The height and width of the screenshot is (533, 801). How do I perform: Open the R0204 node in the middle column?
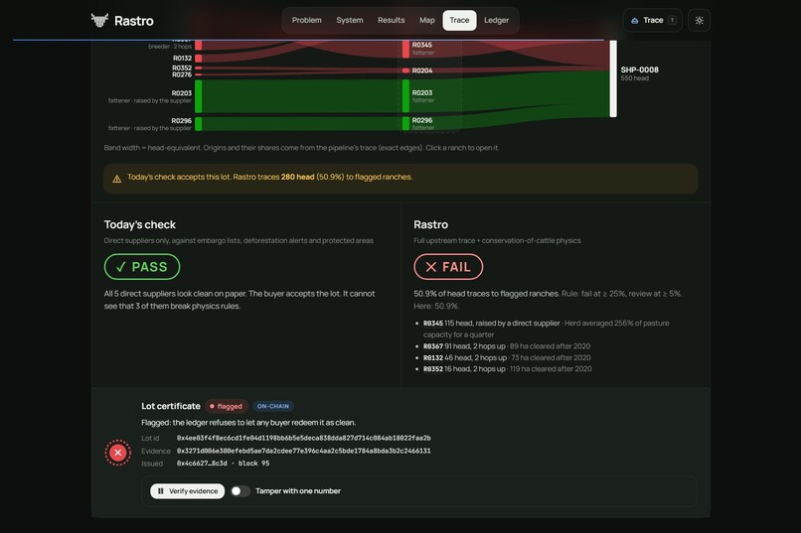(405, 70)
